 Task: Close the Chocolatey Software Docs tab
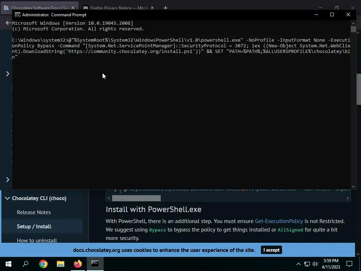[73, 8]
